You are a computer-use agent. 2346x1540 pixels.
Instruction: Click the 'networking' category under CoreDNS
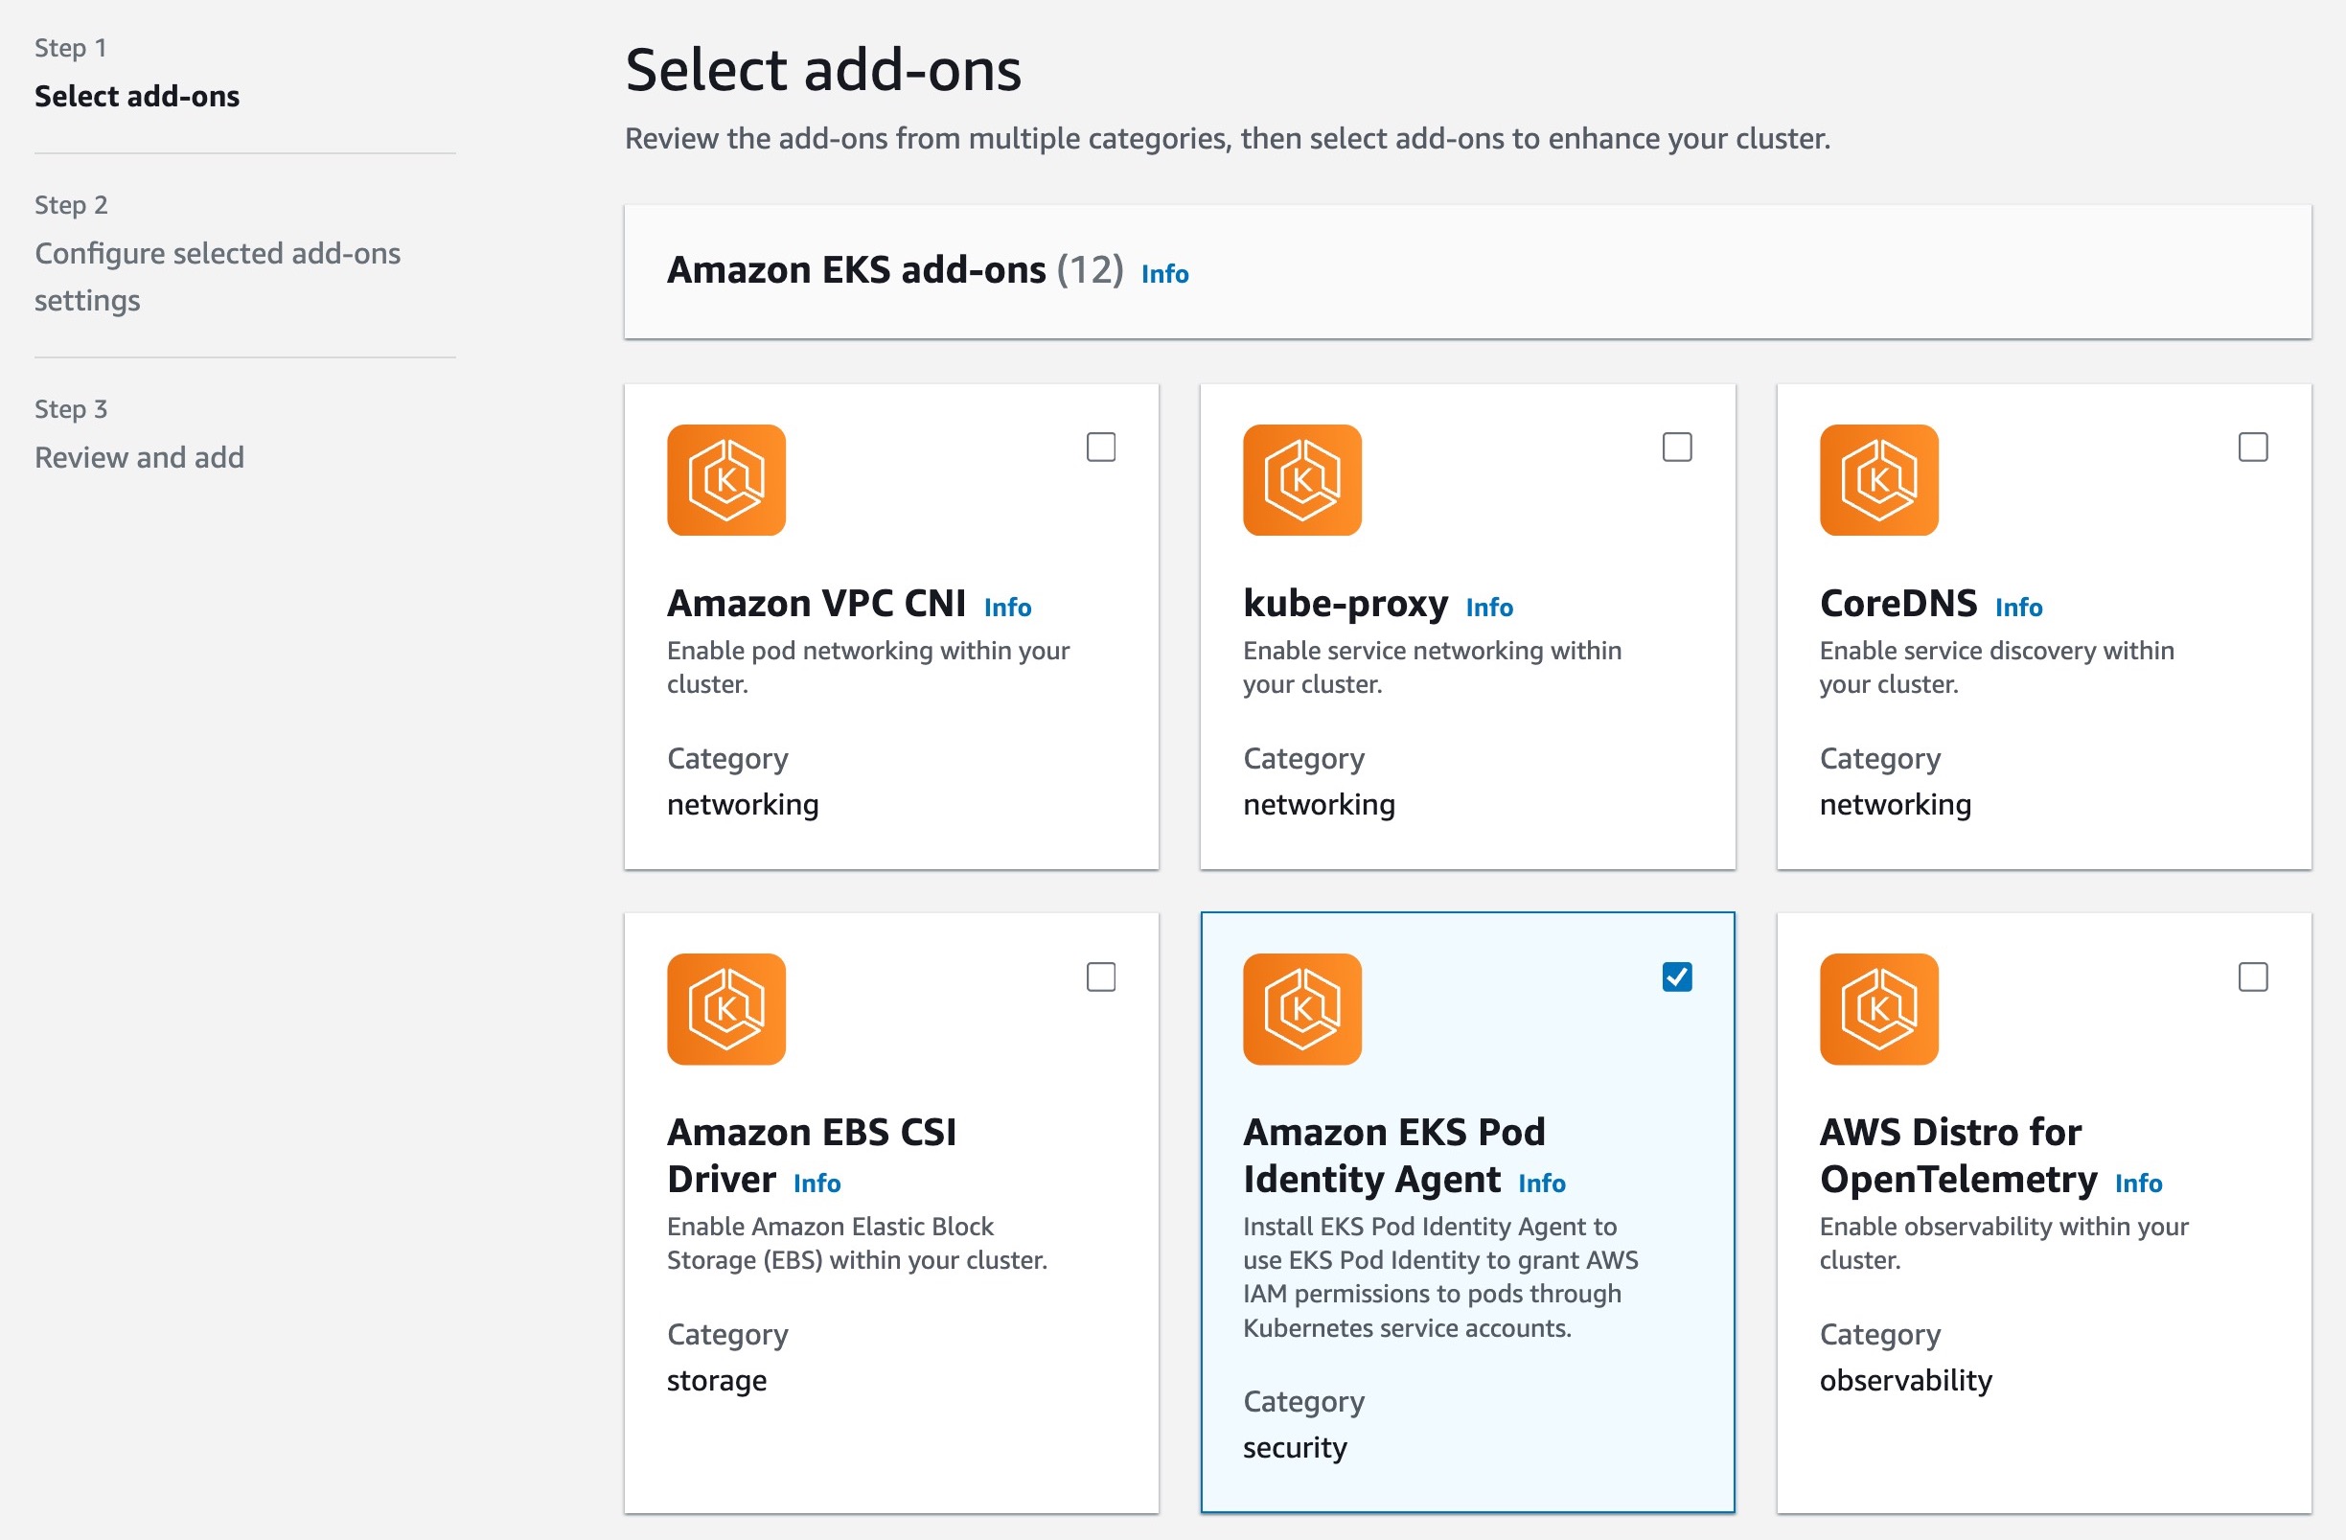(1895, 805)
